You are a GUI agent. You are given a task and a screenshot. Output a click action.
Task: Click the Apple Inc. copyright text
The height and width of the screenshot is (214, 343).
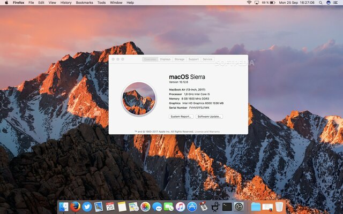click(x=164, y=132)
